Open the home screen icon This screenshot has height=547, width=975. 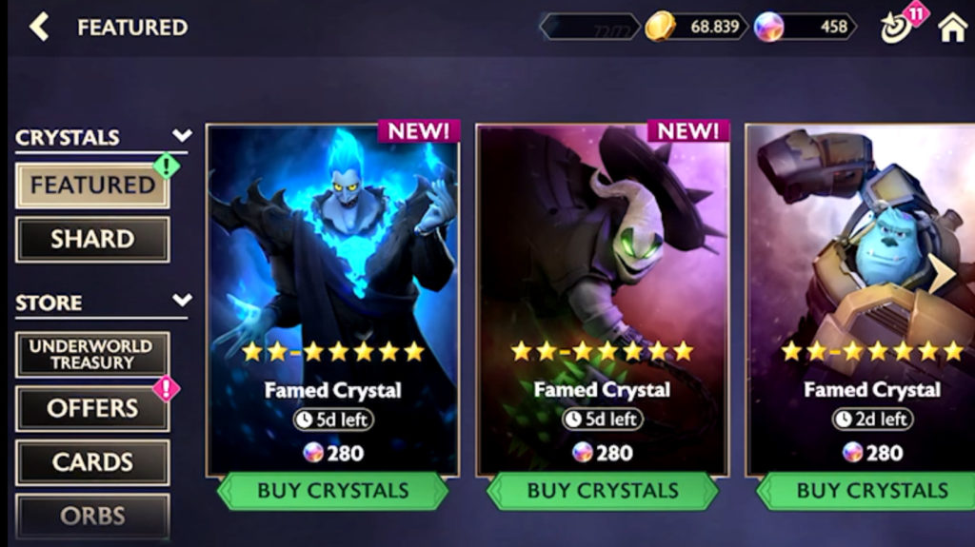(952, 28)
